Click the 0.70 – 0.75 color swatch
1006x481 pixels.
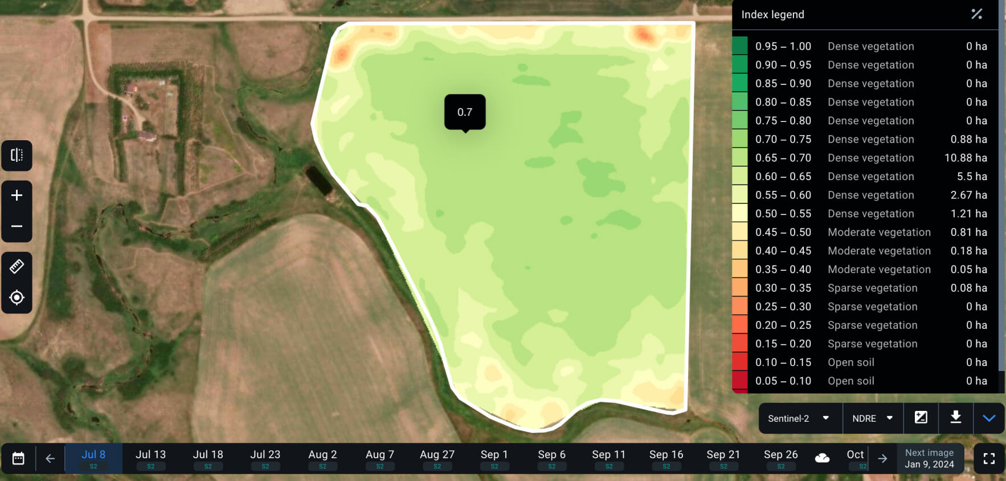click(x=739, y=138)
